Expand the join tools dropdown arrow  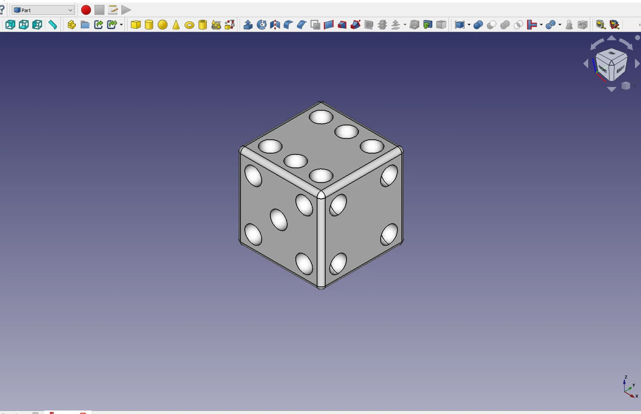click(x=541, y=25)
